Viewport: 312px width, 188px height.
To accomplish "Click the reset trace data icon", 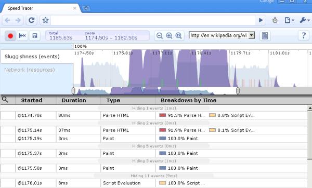I will click(x=22, y=36).
